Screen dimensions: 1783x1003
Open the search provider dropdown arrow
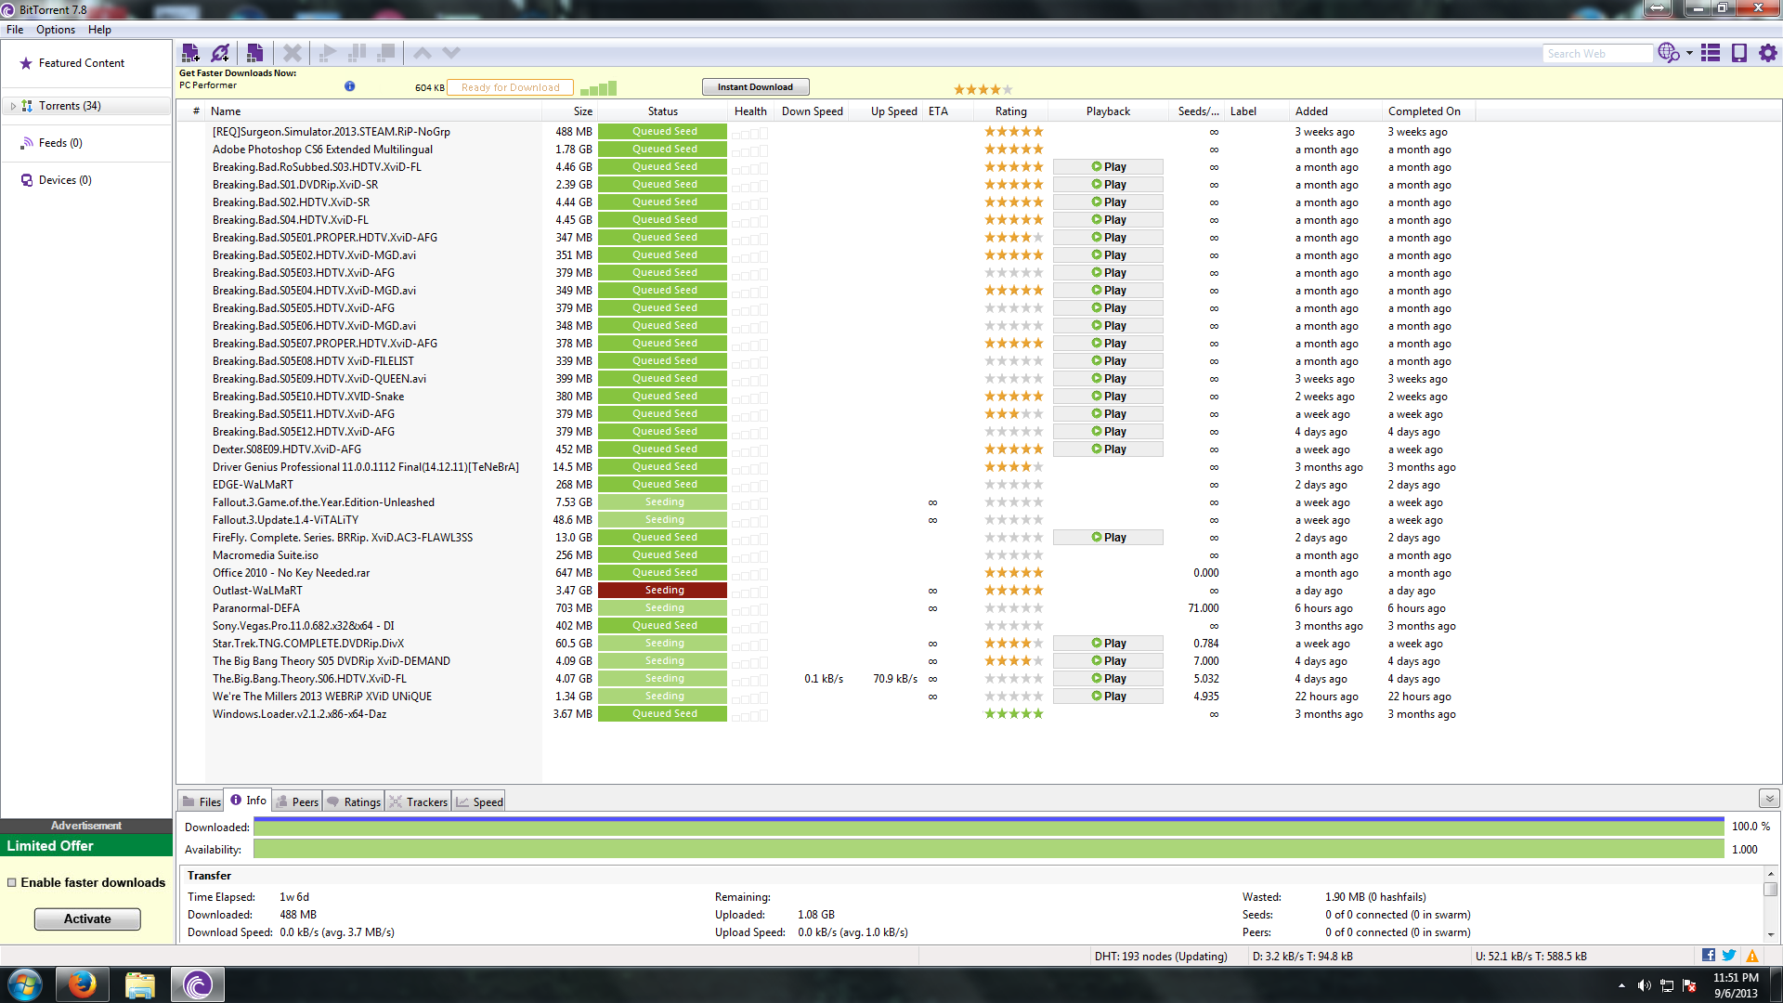click(1689, 53)
